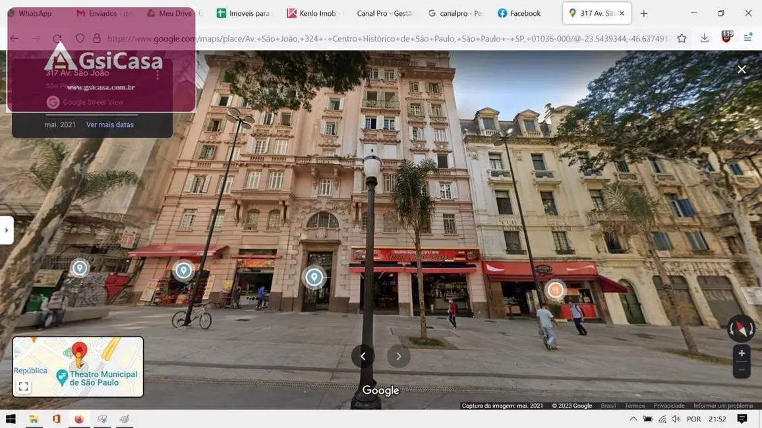This screenshot has height=428, width=762.
Task: Go forward in browser history
Action: [x=36, y=38]
